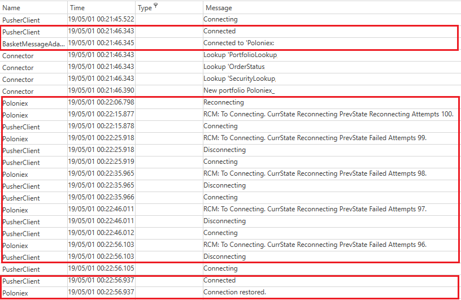Select Poloniex name in Connection restored row
This screenshot has height=300, width=461.
[x=15, y=293]
